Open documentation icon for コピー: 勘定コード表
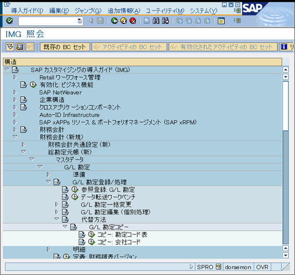Viewport: 295px width, 275px height. tap(82, 234)
